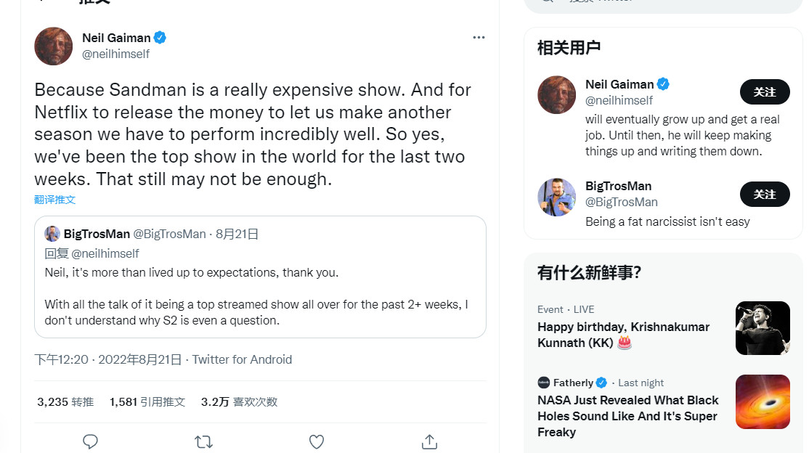Open the 回复 @neilhimself reply link
This screenshot has height=453, width=809.
92,253
